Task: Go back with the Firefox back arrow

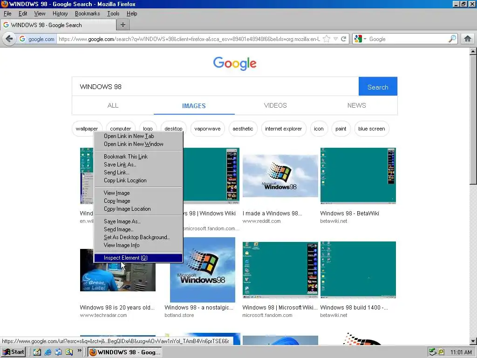Action: (x=9, y=39)
